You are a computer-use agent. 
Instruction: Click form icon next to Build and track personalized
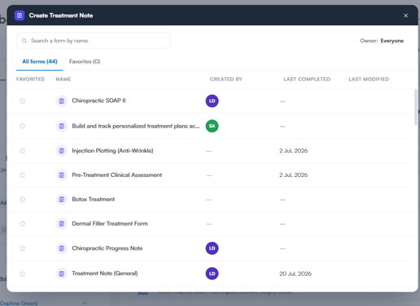tap(62, 126)
